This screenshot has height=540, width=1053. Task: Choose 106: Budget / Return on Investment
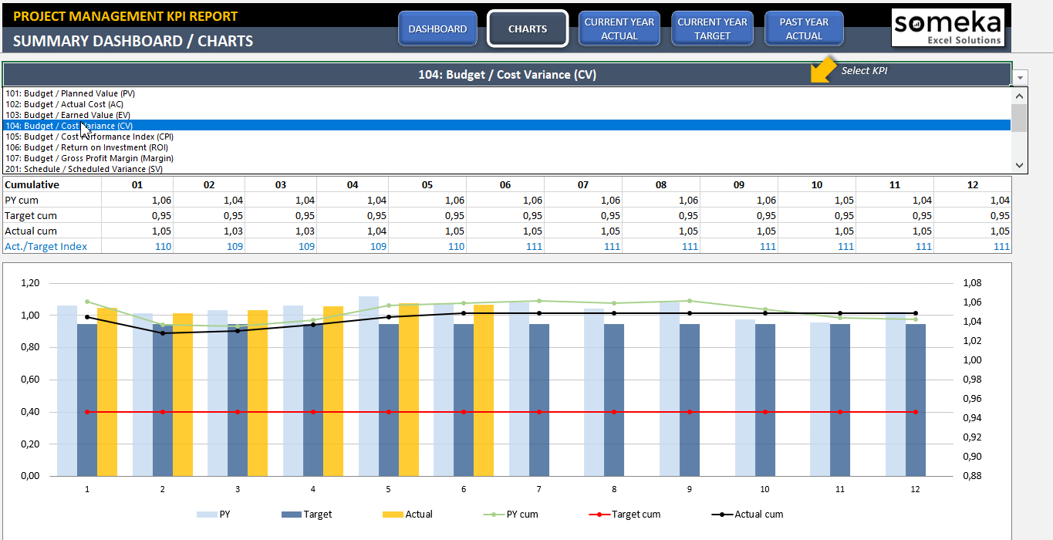86,147
